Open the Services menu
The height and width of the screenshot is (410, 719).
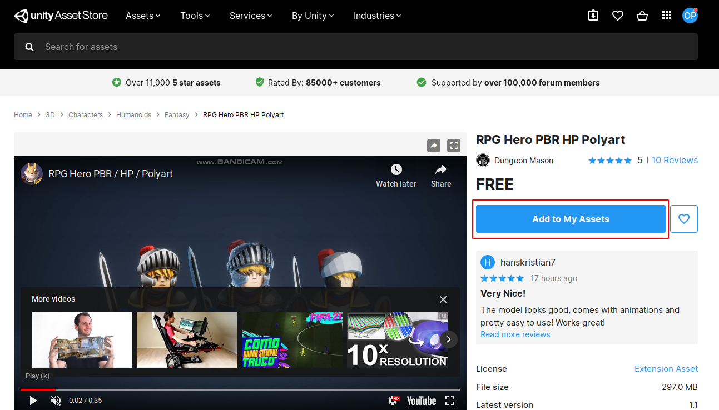[251, 16]
